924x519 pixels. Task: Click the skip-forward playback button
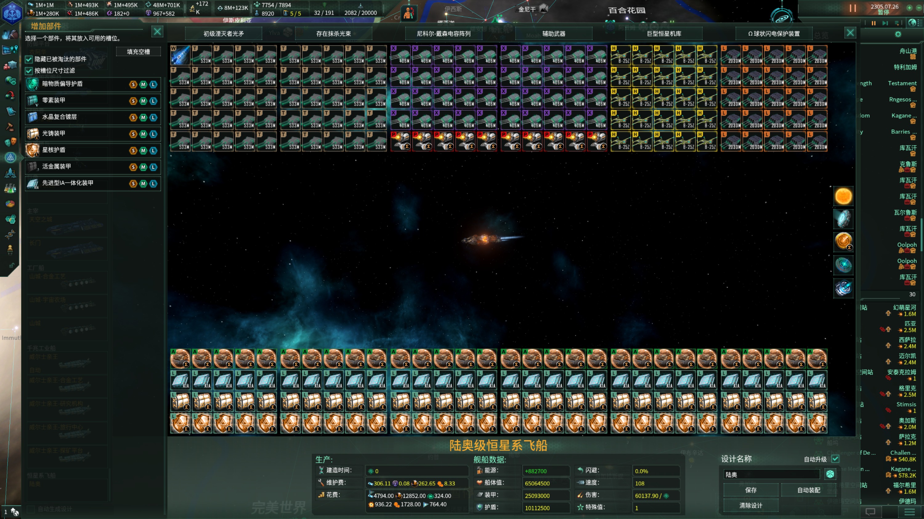coord(885,23)
